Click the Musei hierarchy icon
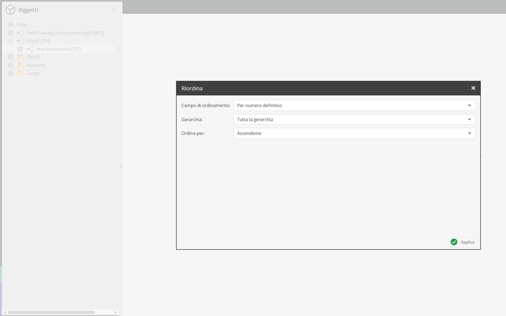The image size is (506, 316). (x=21, y=41)
